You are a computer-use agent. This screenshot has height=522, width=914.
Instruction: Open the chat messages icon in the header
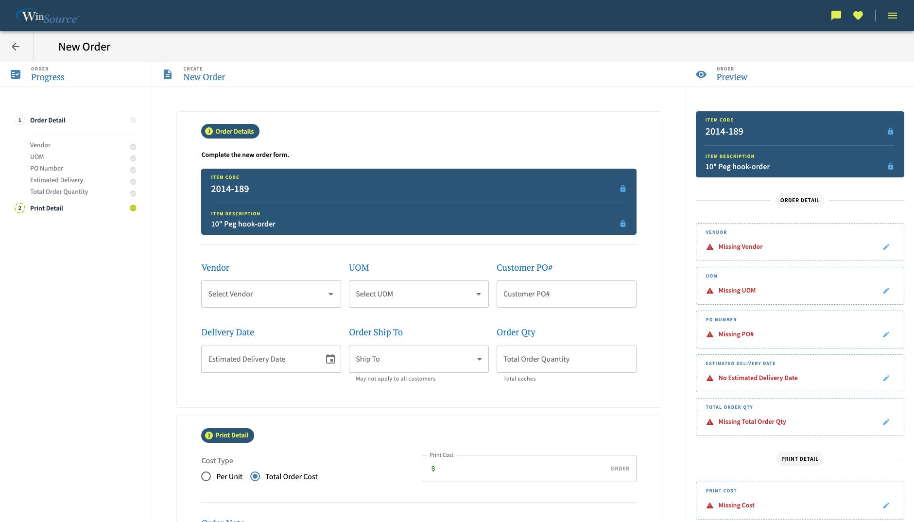pos(835,15)
